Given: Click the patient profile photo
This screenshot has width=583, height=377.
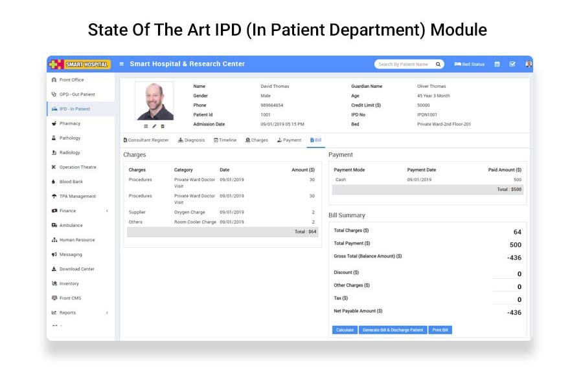Looking at the screenshot, I should 154,101.
